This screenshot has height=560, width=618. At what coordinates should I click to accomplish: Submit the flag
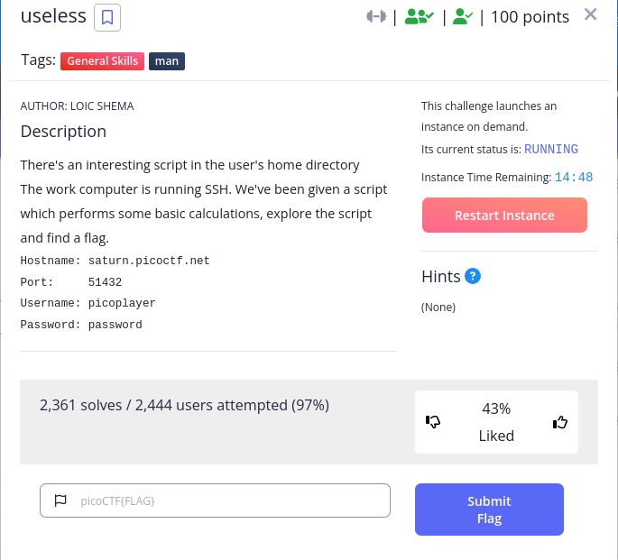[489, 510]
